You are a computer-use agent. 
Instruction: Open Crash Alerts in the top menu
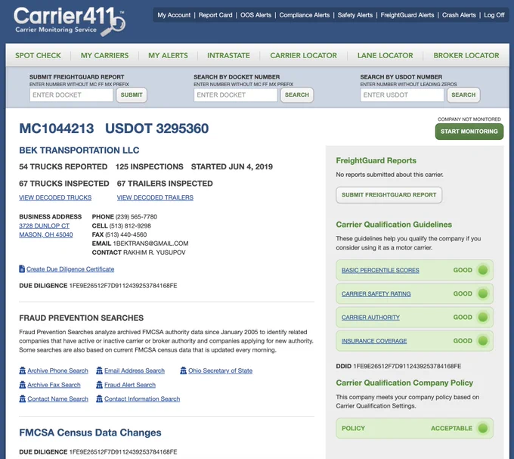click(x=459, y=15)
